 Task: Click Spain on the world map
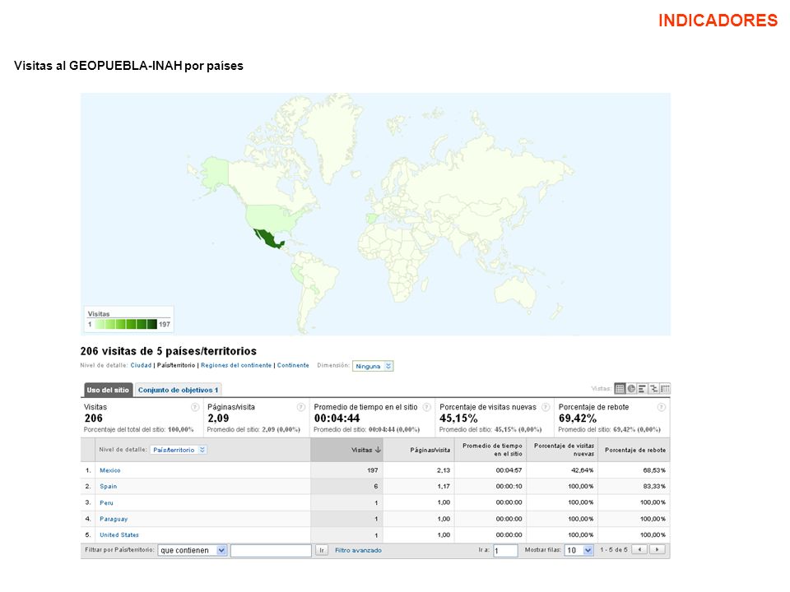[x=370, y=219]
